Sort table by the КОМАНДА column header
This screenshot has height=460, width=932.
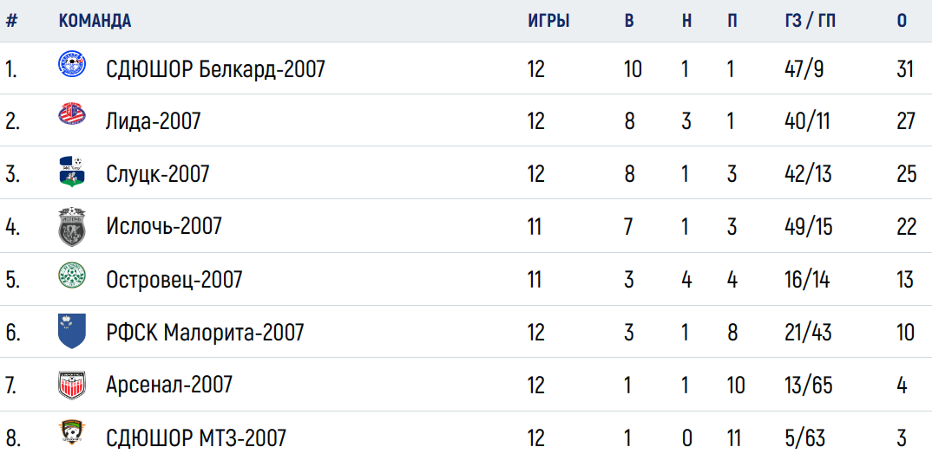(95, 21)
